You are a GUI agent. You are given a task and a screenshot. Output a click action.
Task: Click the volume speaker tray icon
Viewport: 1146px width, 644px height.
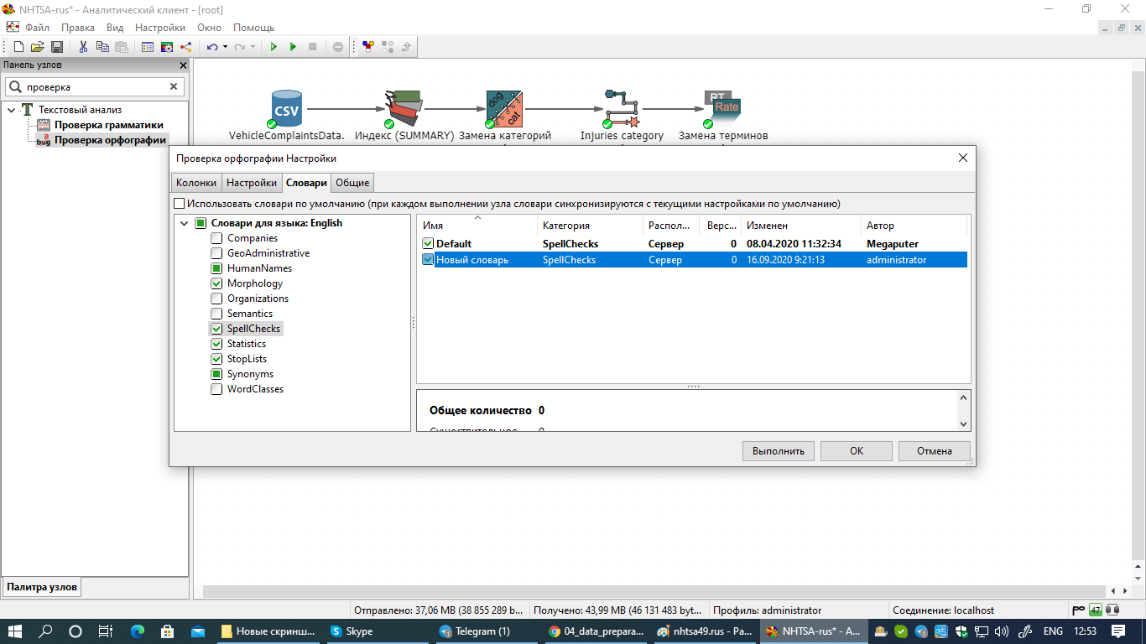pos(1002,631)
